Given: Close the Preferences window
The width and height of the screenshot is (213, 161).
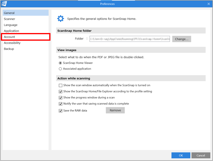Looking at the screenshot, I should click(209, 4).
